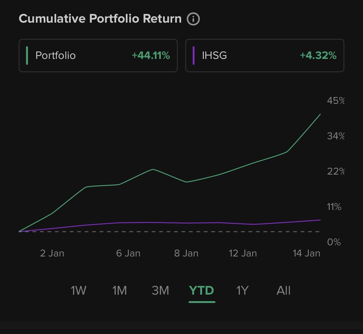
Task: Select the 1M time range tab
Action: [x=119, y=291]
